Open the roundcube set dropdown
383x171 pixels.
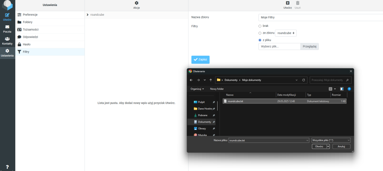click(x=286, y=33)
